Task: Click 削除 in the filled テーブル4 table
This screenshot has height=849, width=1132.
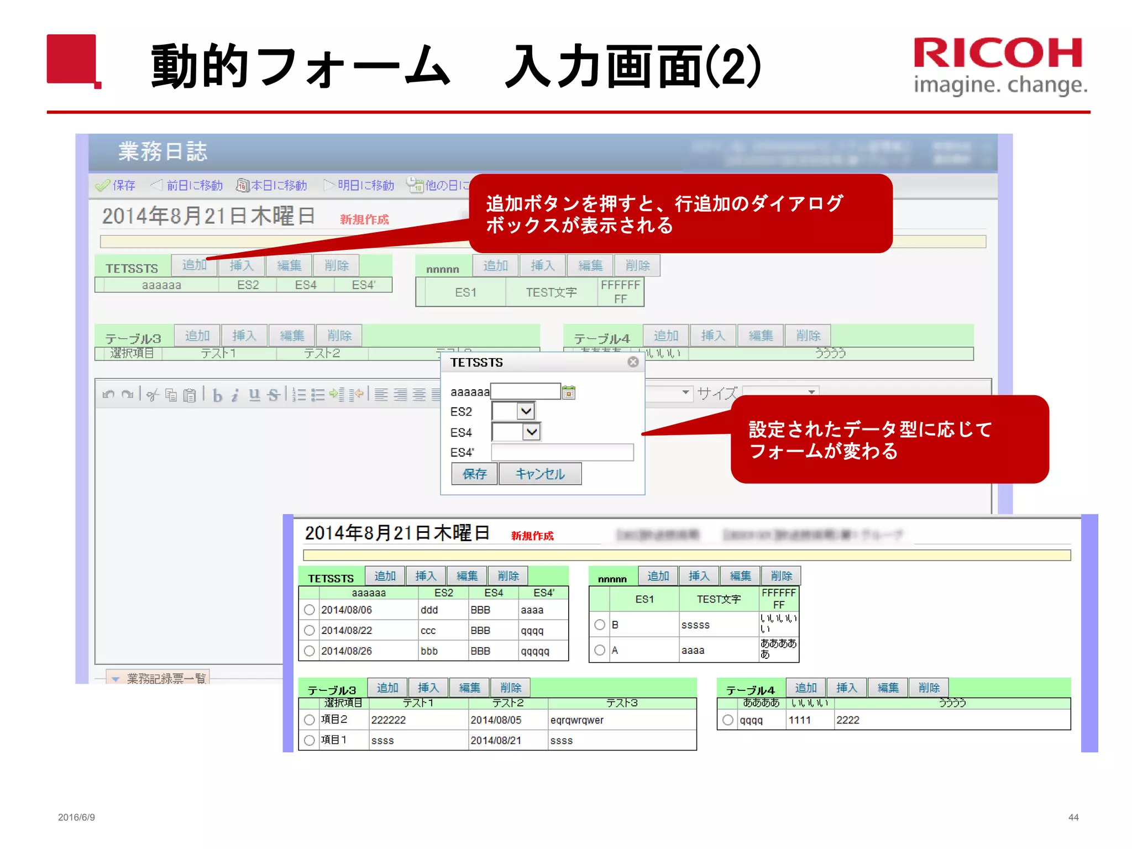Action: (x=929, y=688)
